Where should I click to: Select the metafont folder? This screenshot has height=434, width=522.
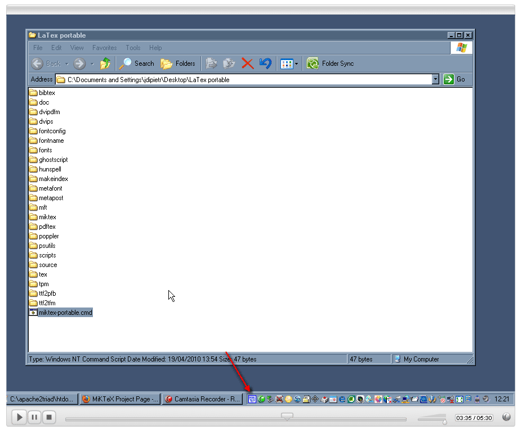point(46,188)
